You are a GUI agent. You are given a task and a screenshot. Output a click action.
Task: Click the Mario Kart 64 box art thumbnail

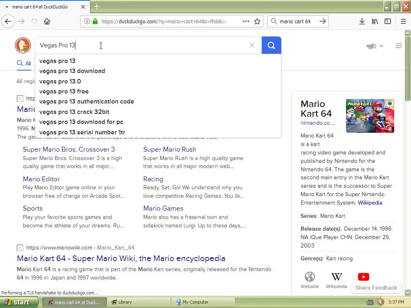tap(370, 116)
